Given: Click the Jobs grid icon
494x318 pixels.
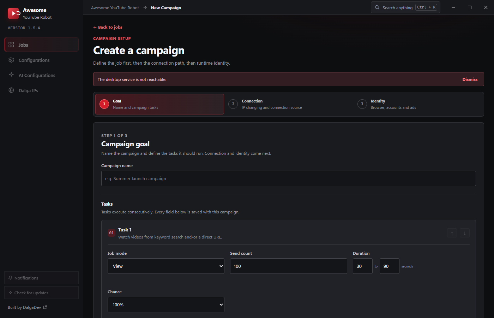Looking at the screenshot, I should [x=11, y=45].
